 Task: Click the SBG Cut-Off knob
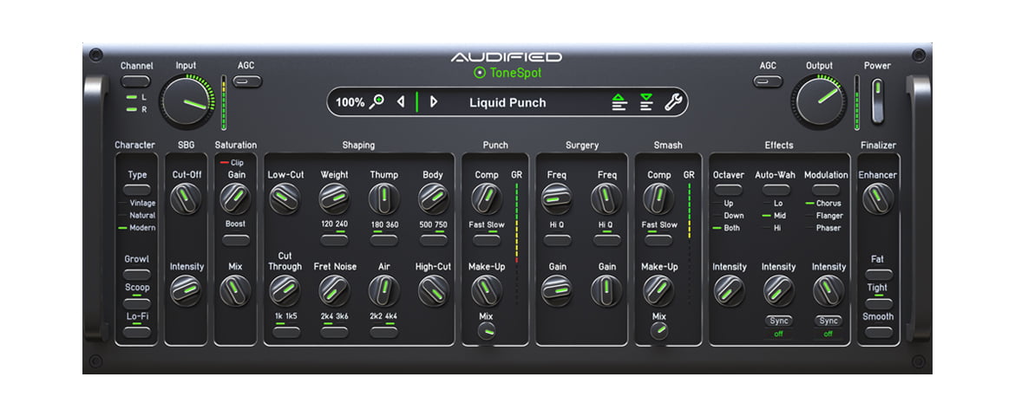186,198
